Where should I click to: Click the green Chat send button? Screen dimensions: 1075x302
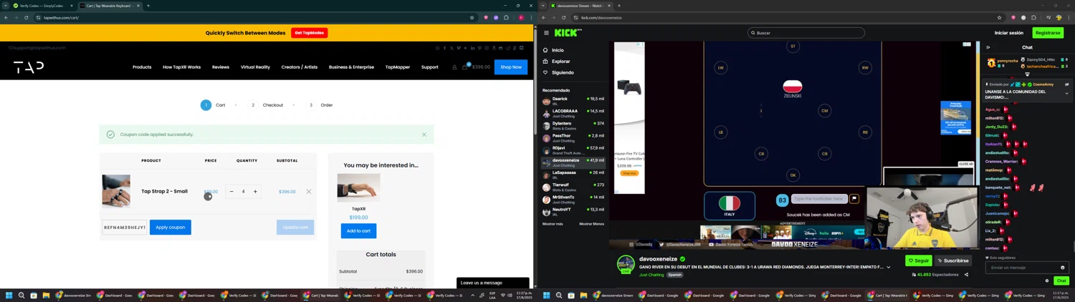click(x=1061, y=281)
